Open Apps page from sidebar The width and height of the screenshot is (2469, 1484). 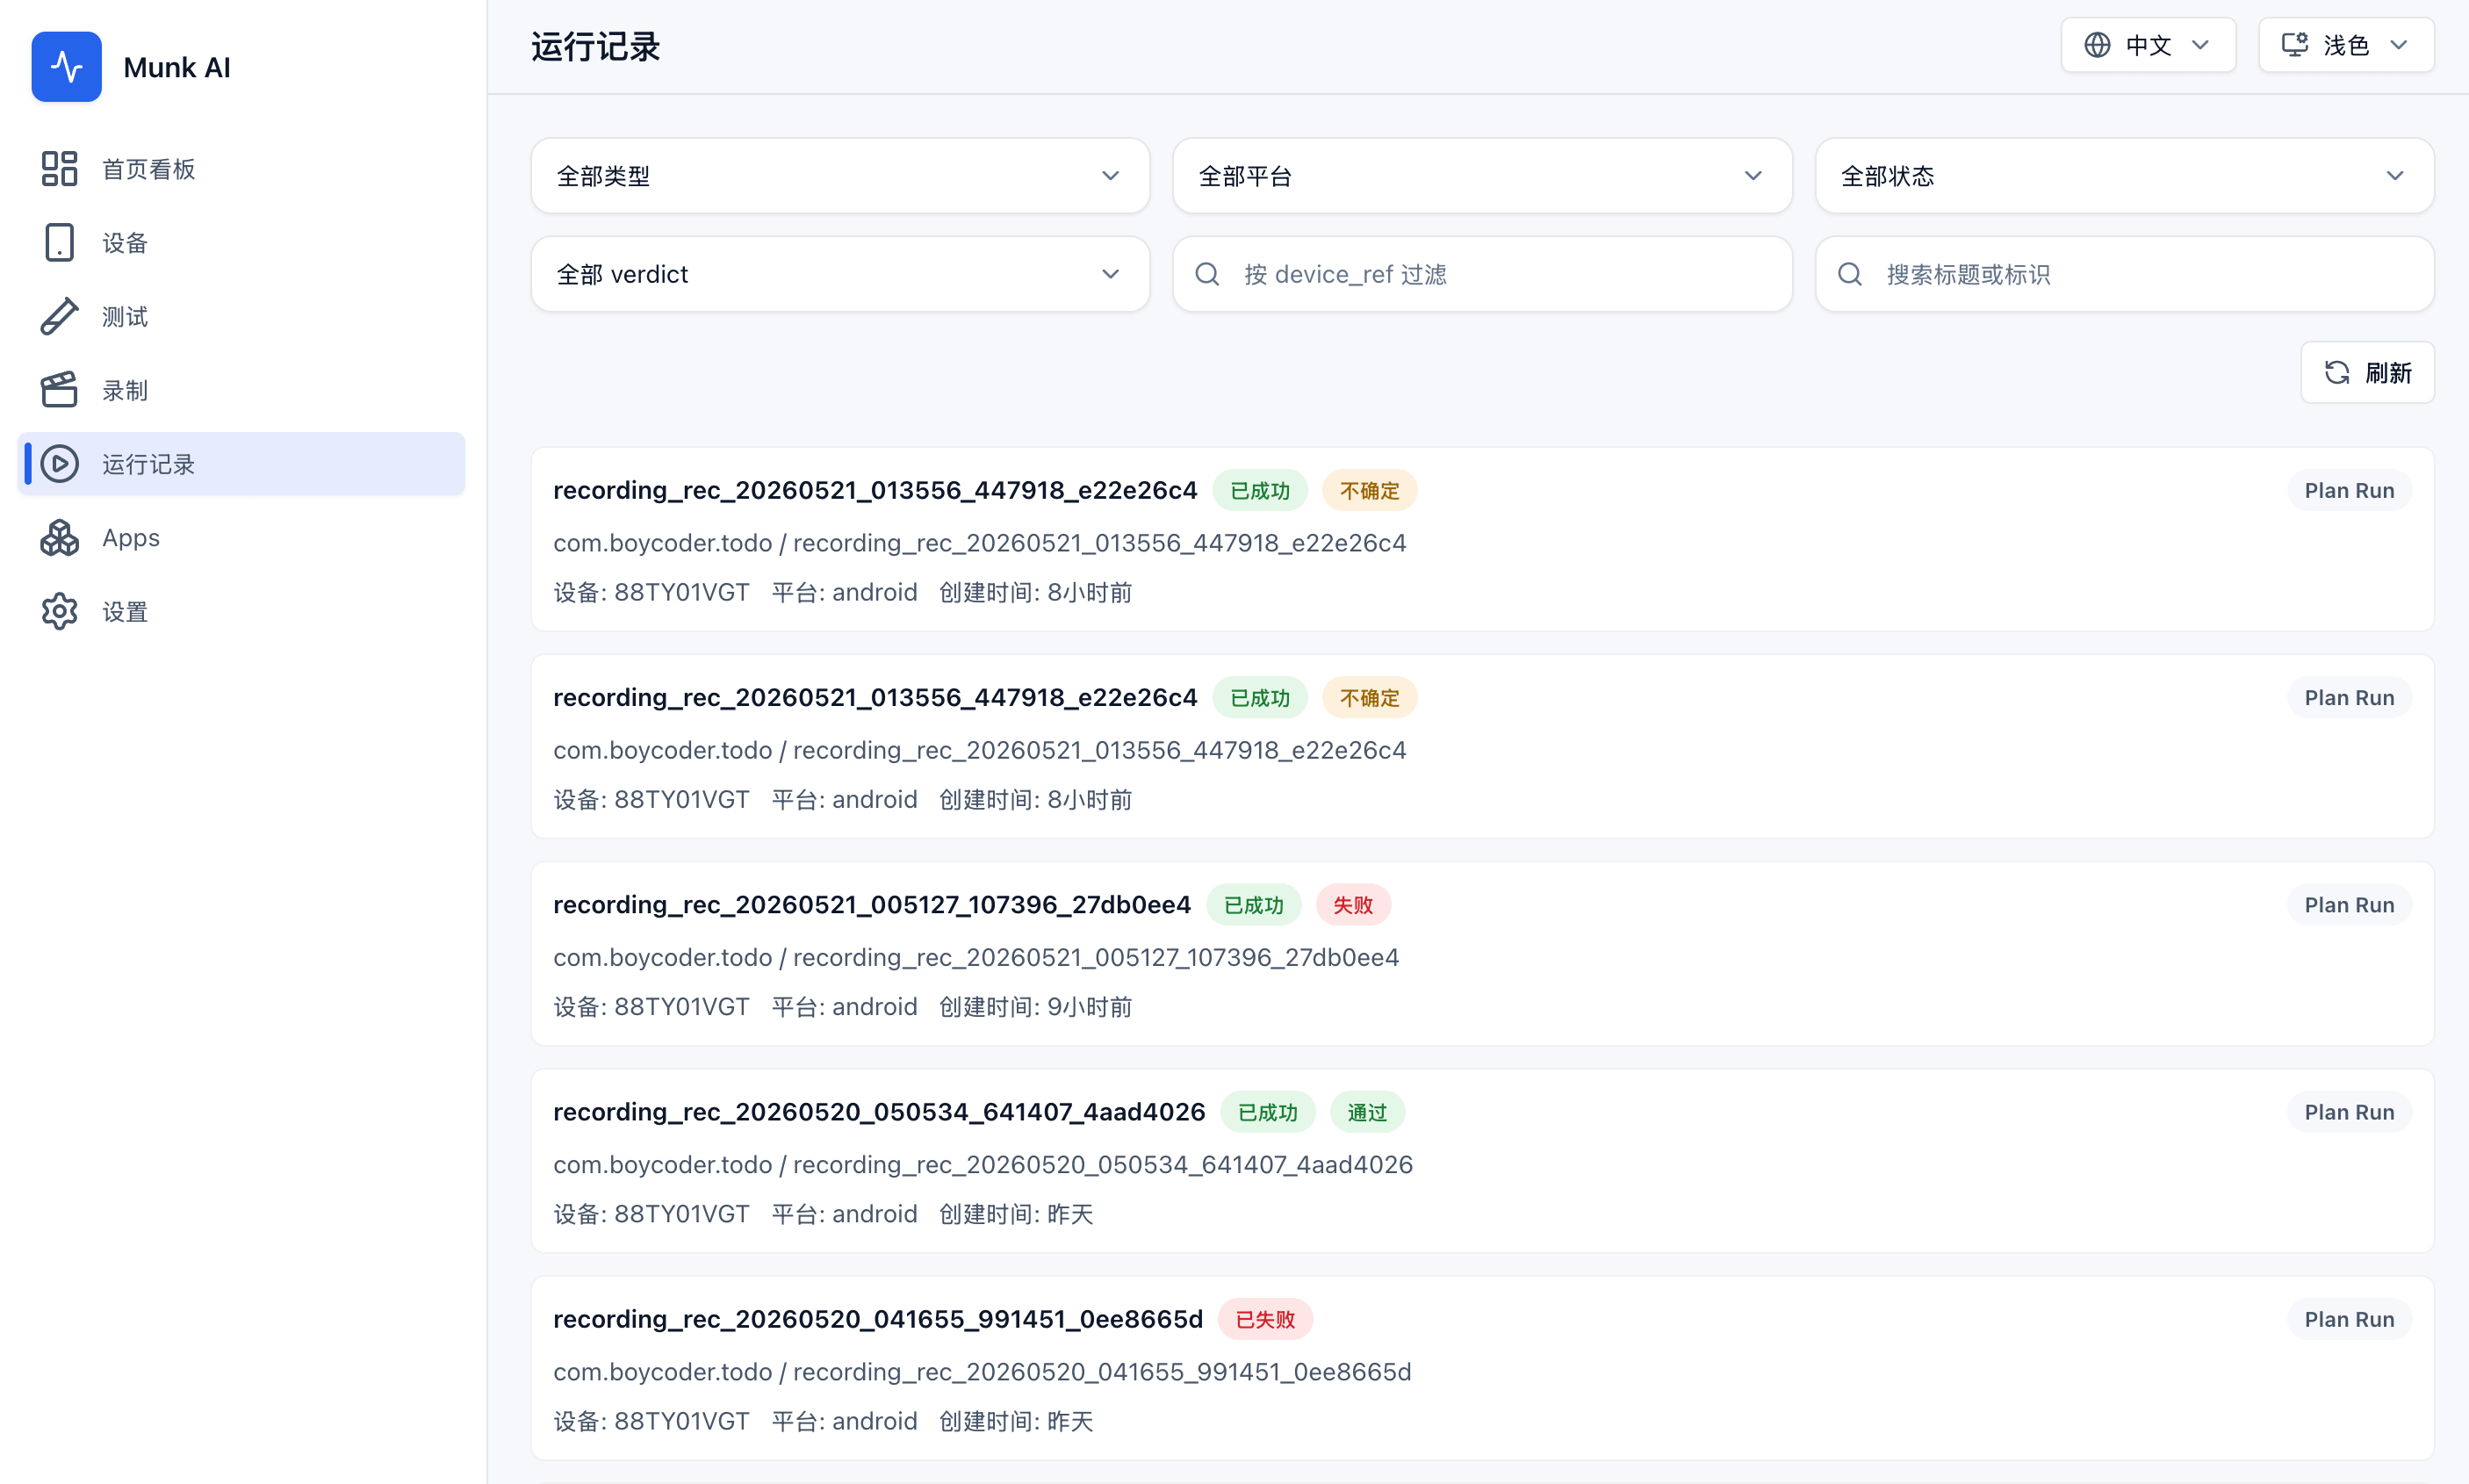[242, 538]
